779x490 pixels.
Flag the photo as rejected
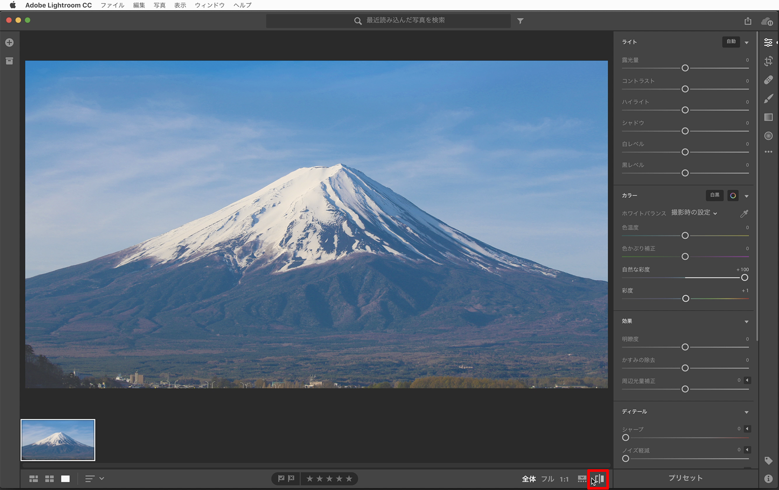tap(291, 479)
